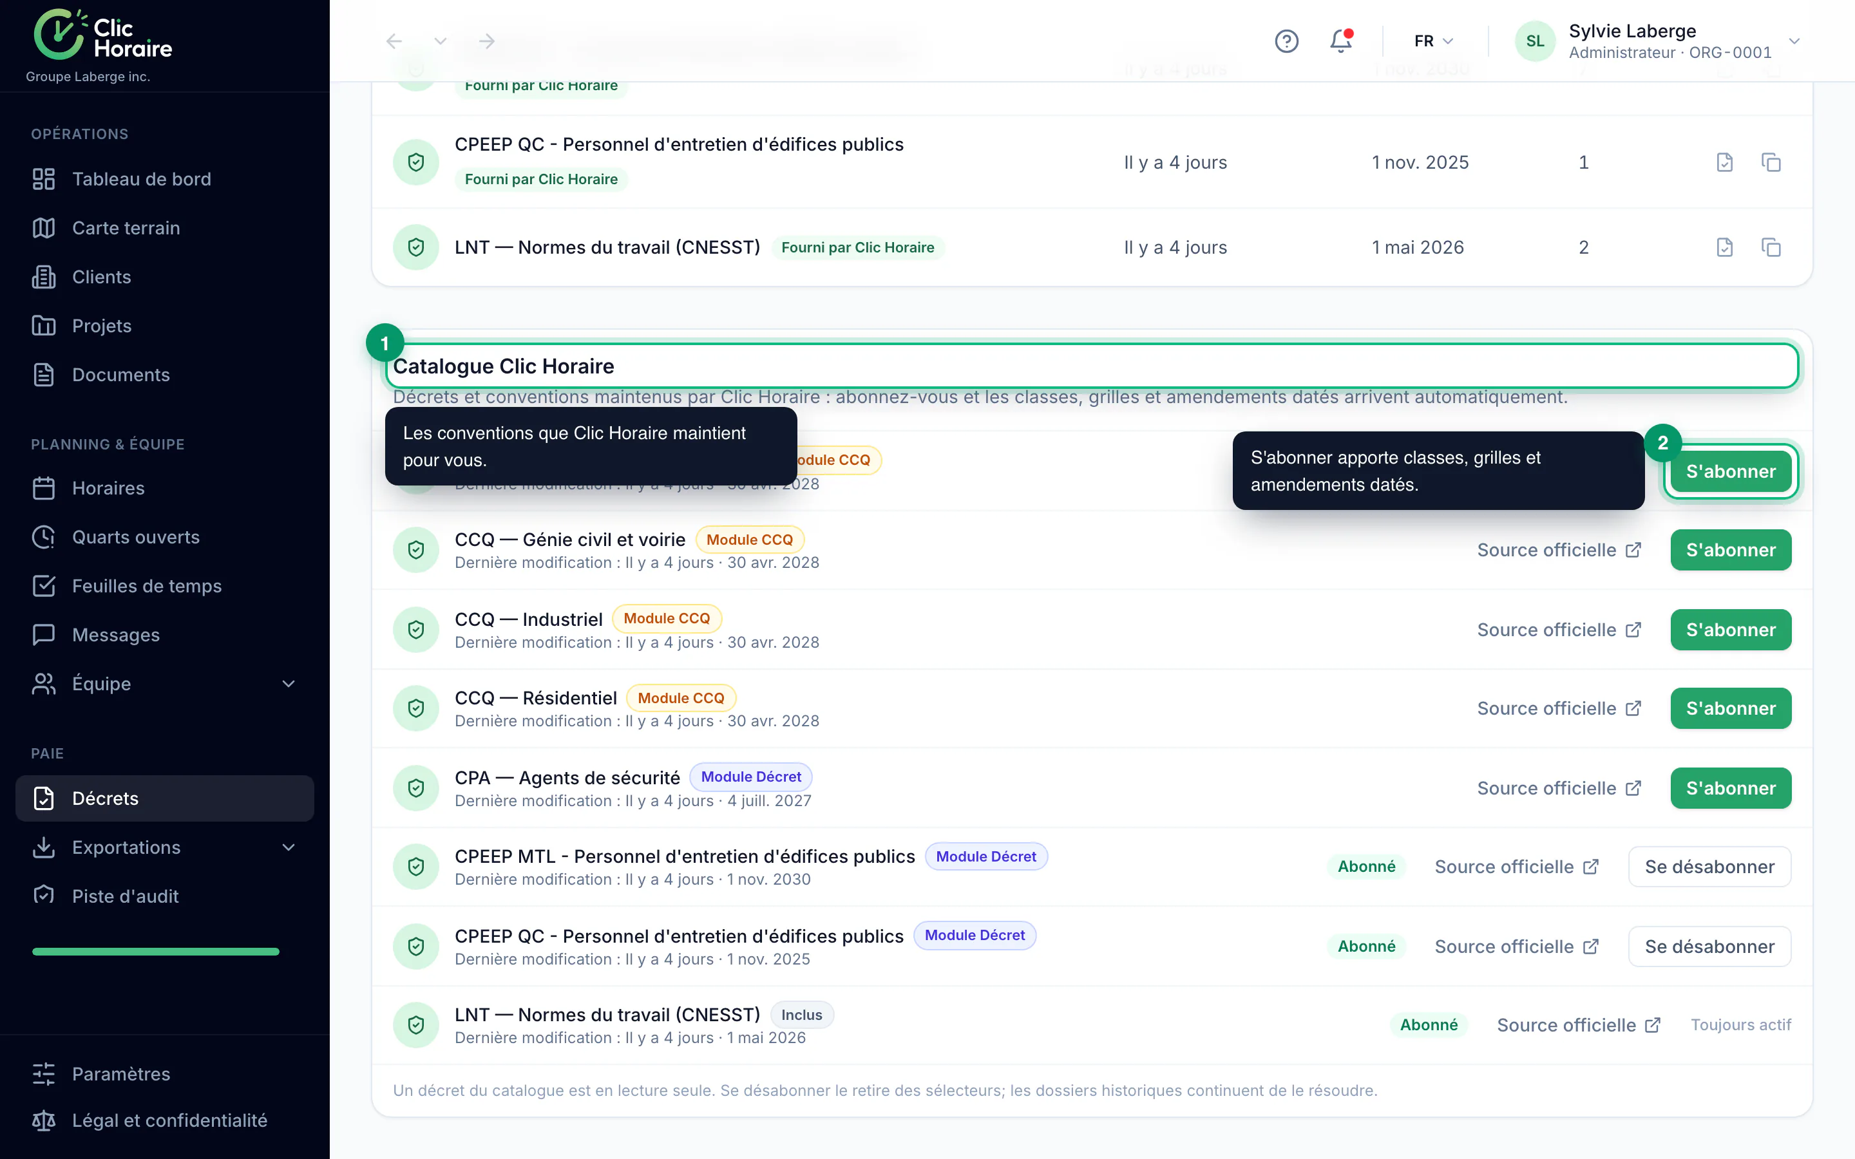This screenshot has width=1855, height=1159.
Task: Click the Quarts ouverts clock icon
Action: [x=44, y=538]
